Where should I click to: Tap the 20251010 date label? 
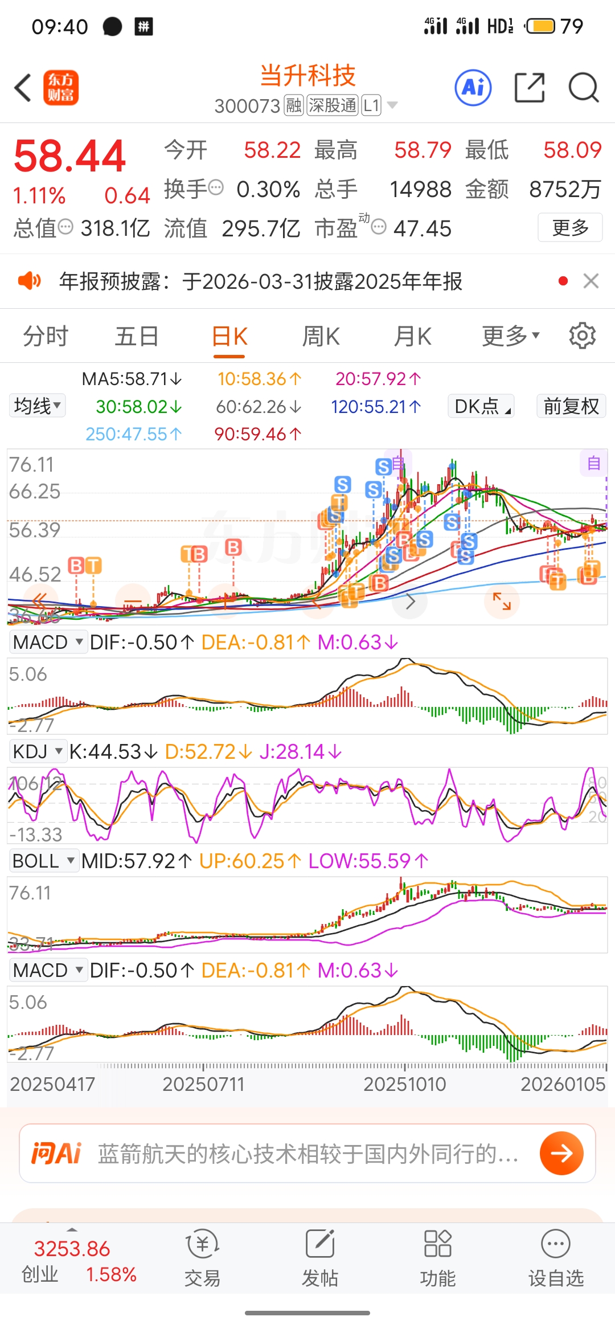[x=405, y=1084]
